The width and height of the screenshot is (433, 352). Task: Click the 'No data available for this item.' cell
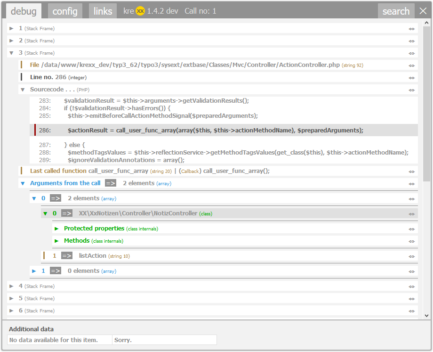(60, 340)
